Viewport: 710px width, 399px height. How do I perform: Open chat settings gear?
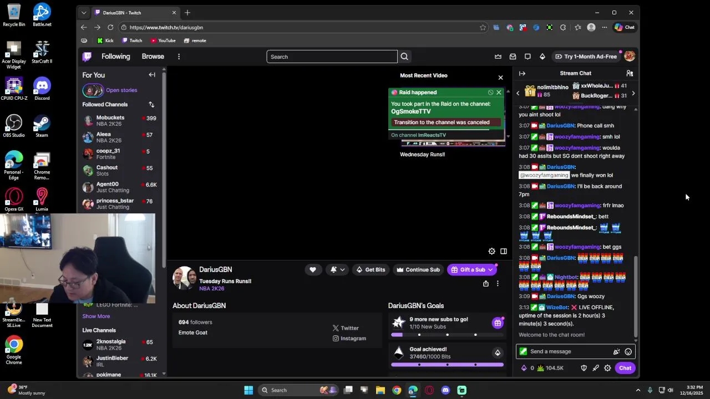pos(608,368)
